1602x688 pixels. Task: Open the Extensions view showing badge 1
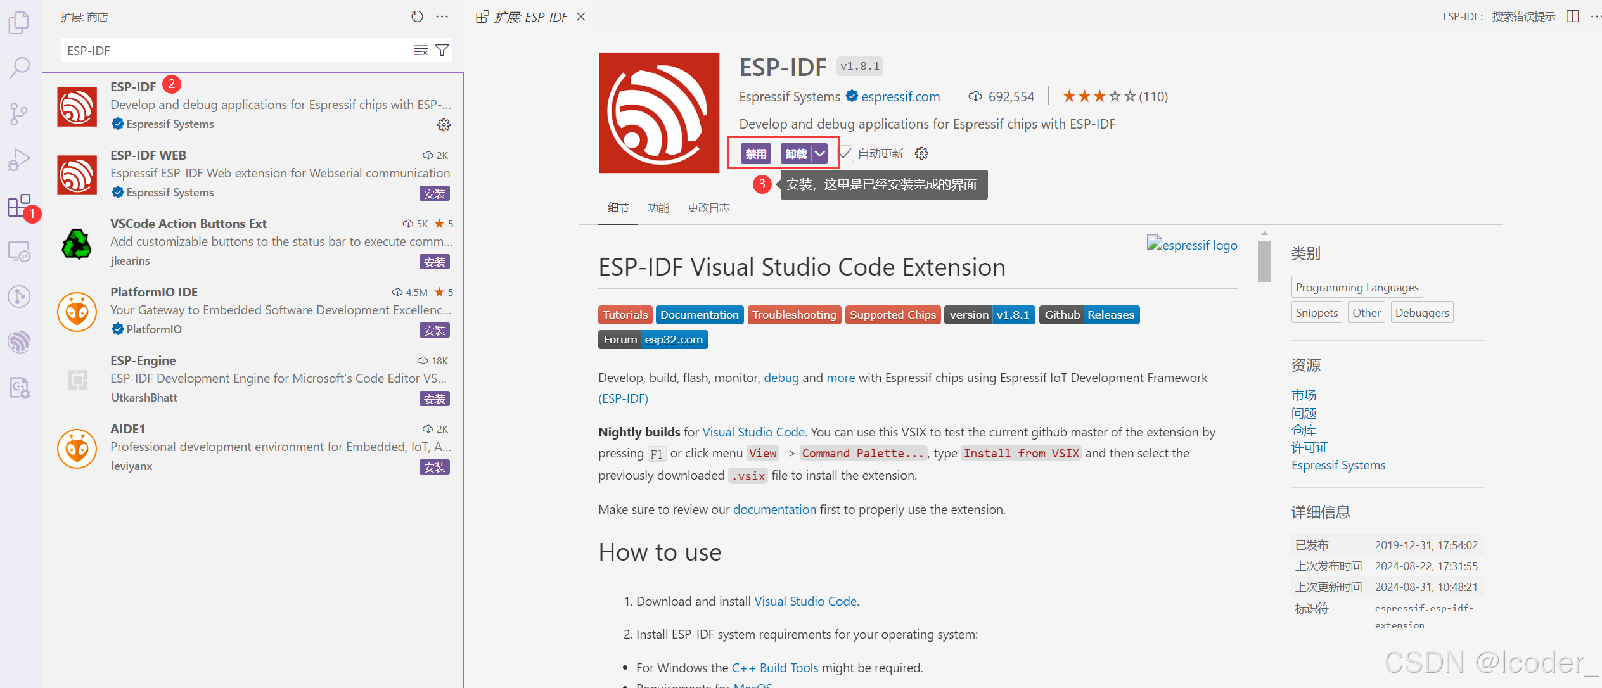pyautogui.click(x=19, y=205)
